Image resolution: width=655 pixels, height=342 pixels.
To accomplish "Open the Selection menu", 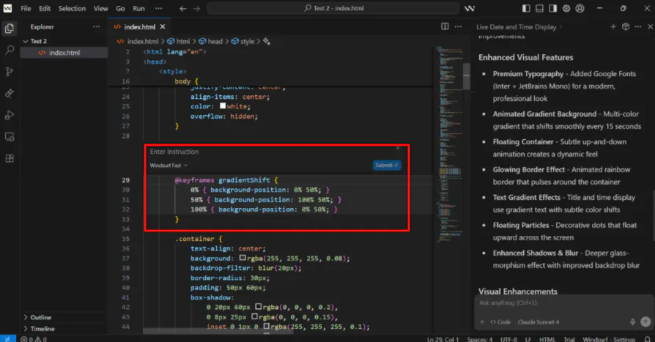I will point(72,8).
